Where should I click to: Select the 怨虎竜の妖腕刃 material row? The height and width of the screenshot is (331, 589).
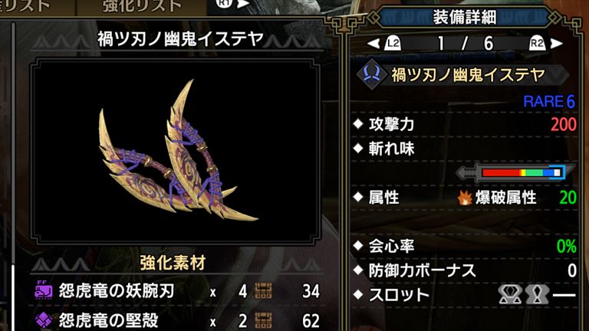(x=177, y=291)
